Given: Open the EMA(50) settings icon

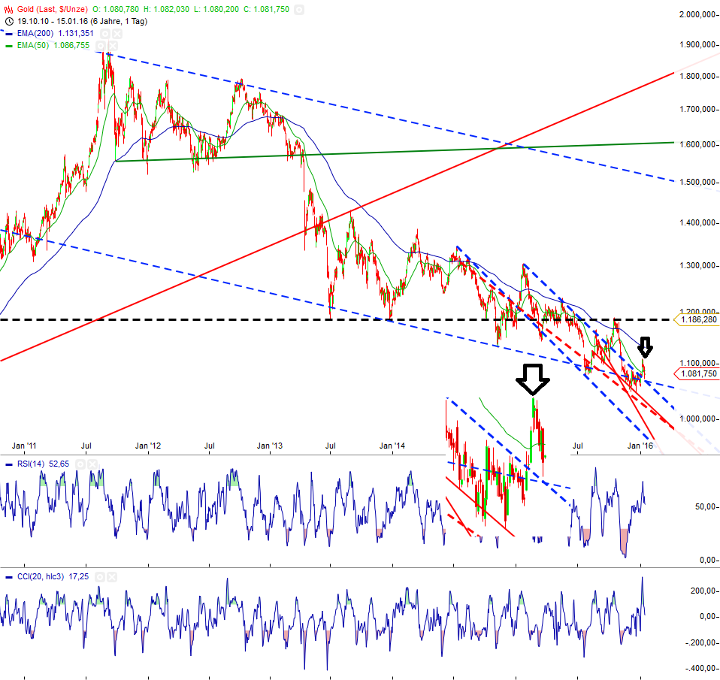Looking at the screenshot, I should point(101,46).
